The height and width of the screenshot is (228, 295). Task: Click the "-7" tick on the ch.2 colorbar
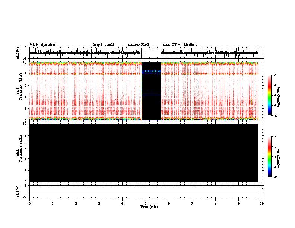275,147
